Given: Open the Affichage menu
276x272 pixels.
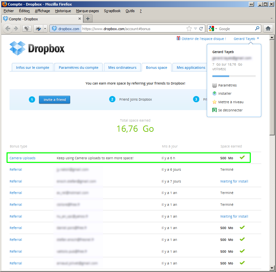Looking at the screenshot, I should [42, 11].
